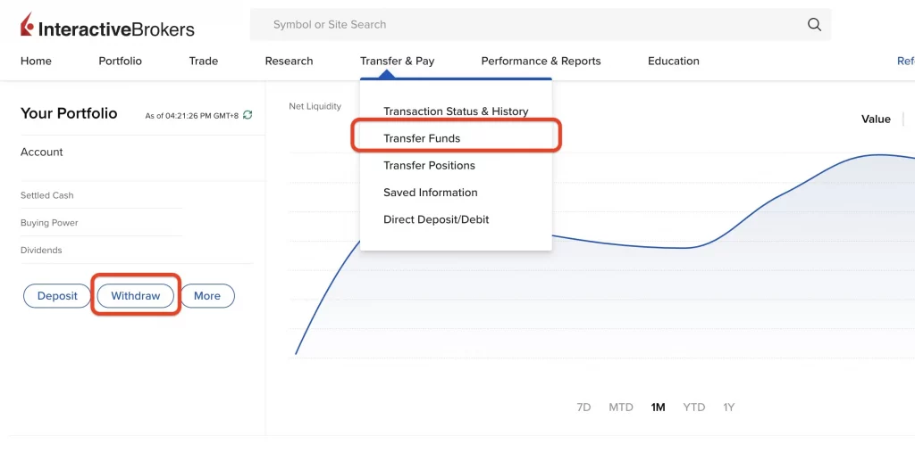The height and width of the screenshot is (453, 915).
Task: Open the Trade menu
Action: pyautogui.click(x=203, y=61)
